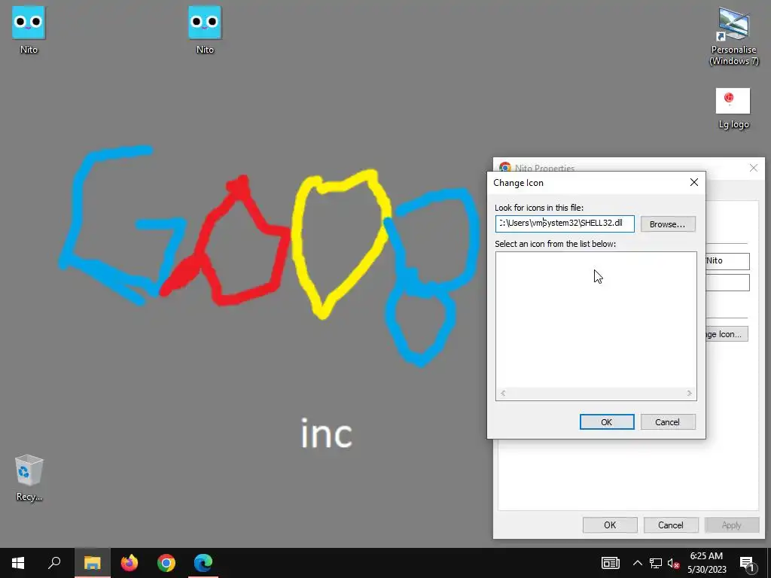771x578 pixels.
Task: Click icon list scrollbar right arrow
Action: [x=690, y=393]
